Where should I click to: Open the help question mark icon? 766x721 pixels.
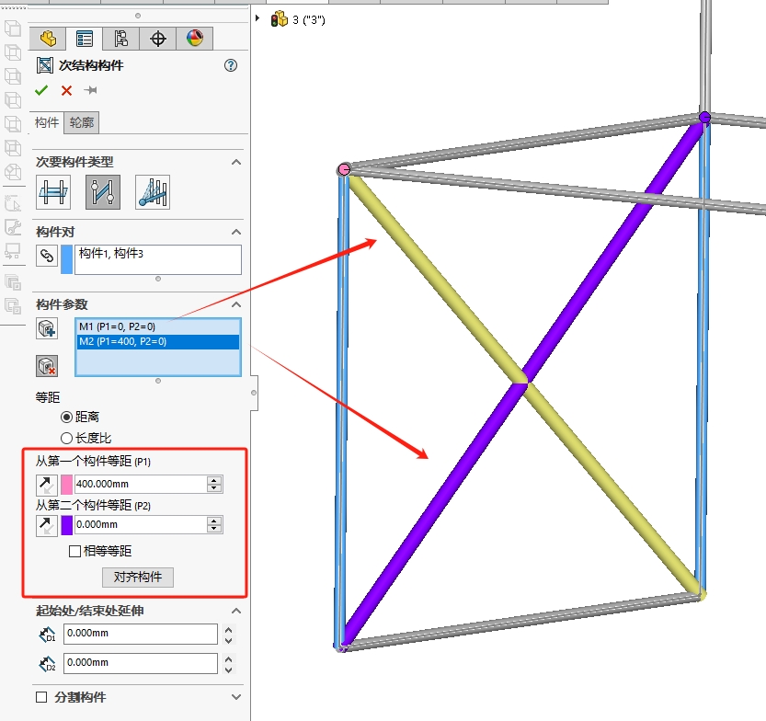tap(231, 65)
